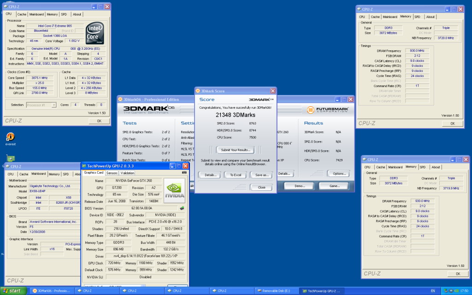Click the CPU Score value 7500

point(252,137)
